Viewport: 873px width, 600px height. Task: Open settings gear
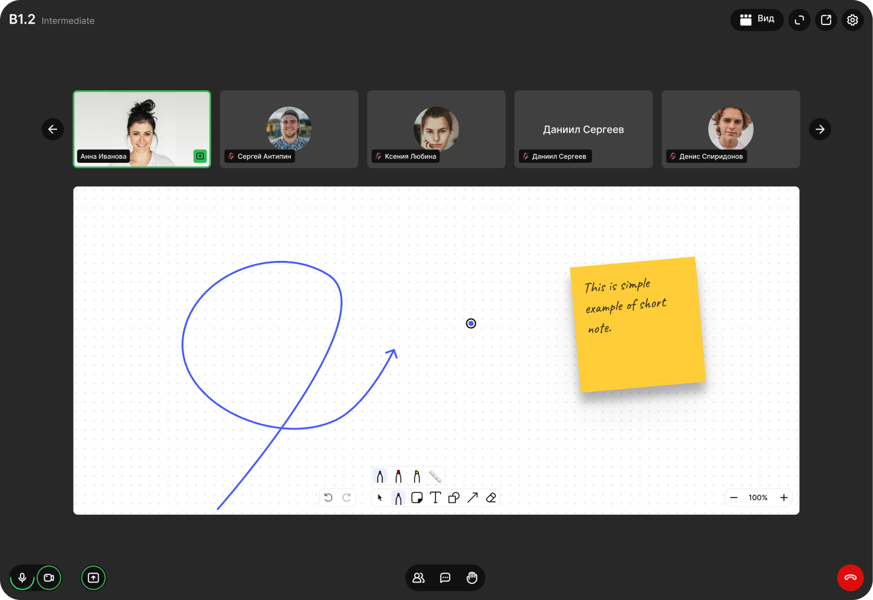(852, 20)
